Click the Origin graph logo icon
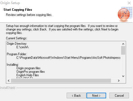Image resolution: width=133 pixels, height=101 pixels. click(125, 14)
